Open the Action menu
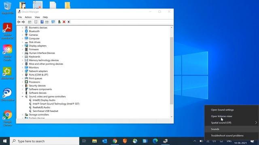Image resolution: width=259 pixels, height=145 pixels. tap(28, 17)
